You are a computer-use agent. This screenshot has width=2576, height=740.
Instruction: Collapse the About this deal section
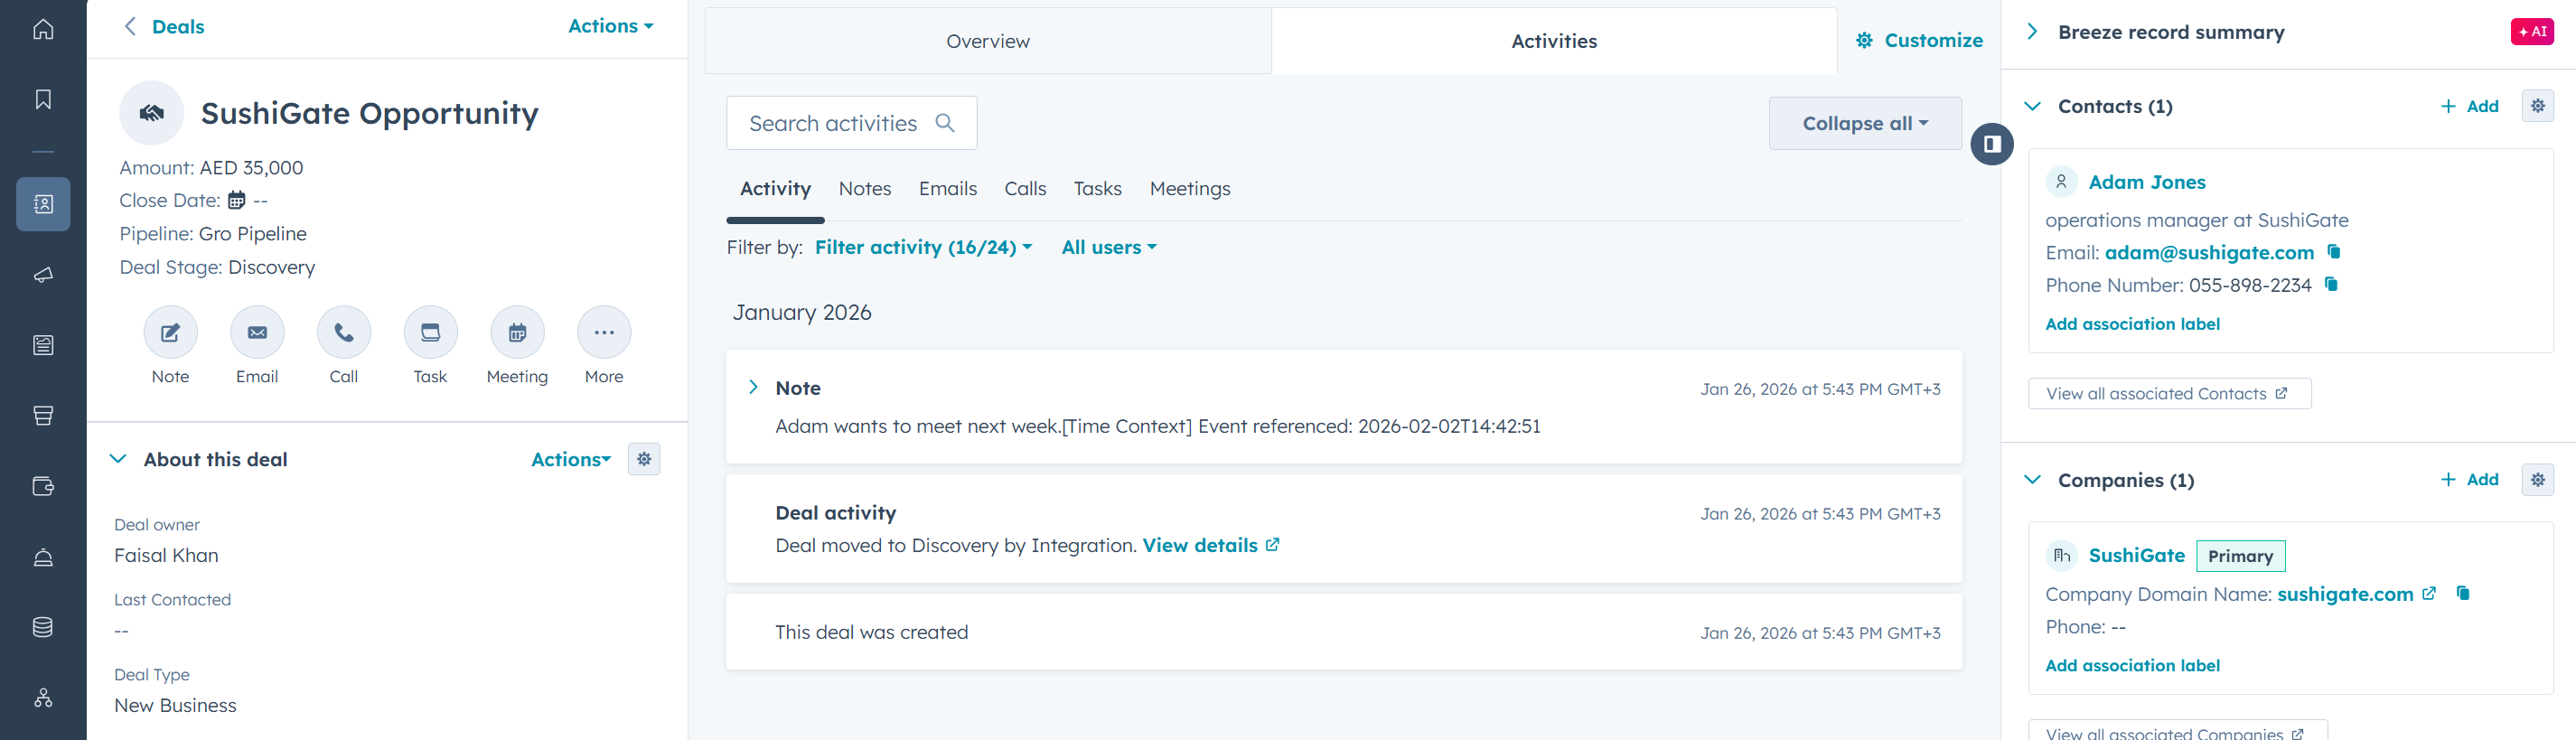pos(118,459)
